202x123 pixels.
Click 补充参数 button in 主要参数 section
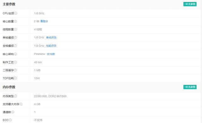190,4
